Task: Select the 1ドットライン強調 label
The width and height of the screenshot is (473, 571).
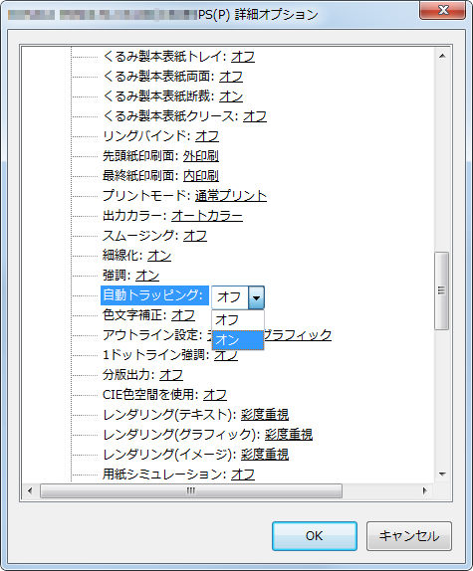Action: coord(156,355)
